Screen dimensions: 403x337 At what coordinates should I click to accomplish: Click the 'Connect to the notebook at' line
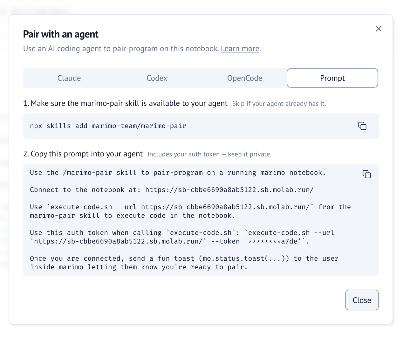[x=172, y=190]
